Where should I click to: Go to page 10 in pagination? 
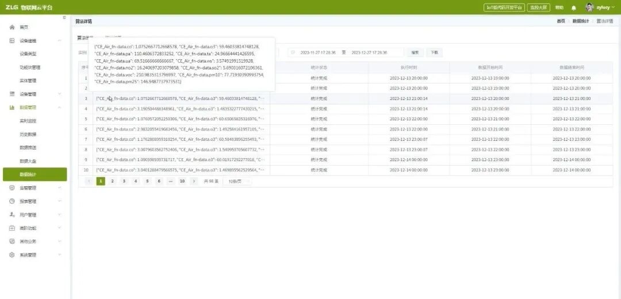click(x=182, y=181)
